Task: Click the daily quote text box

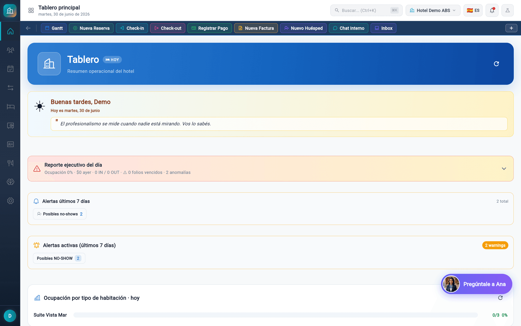Action: point(279,124)
